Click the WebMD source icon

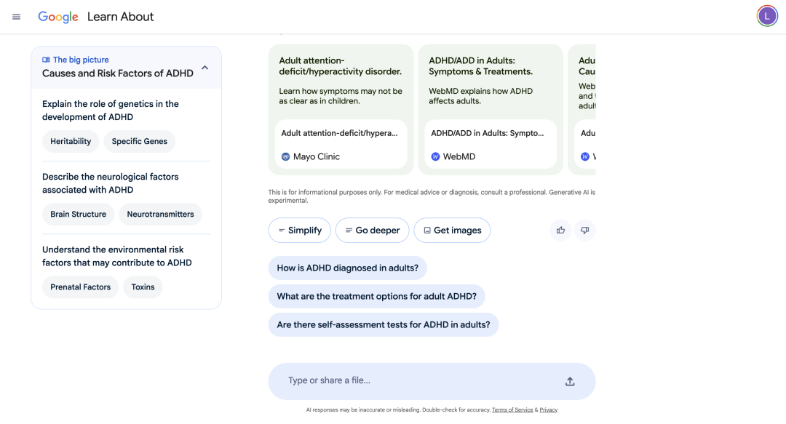point(435,156)
